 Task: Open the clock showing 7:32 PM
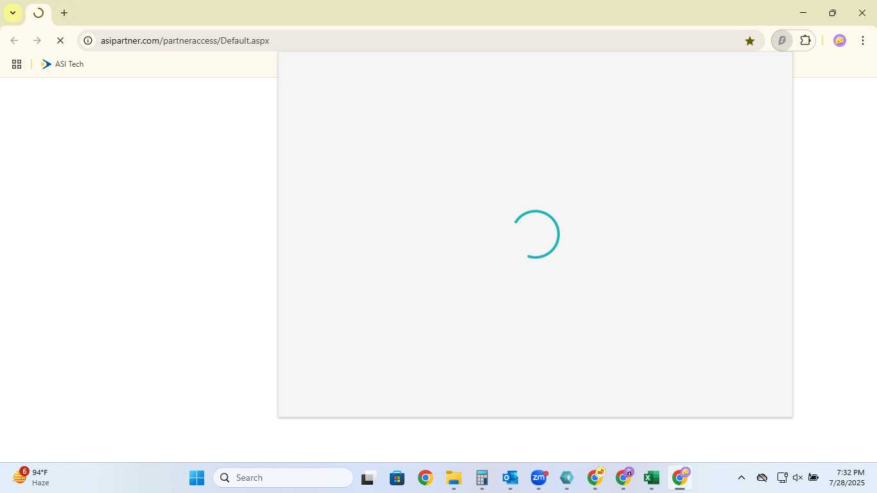[x=847, y=478]
